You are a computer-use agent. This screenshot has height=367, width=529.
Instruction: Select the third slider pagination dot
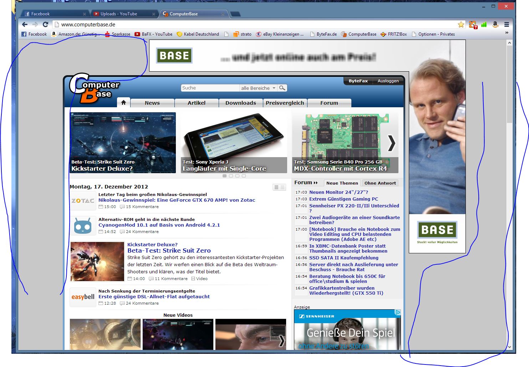[x=238, y=176]
